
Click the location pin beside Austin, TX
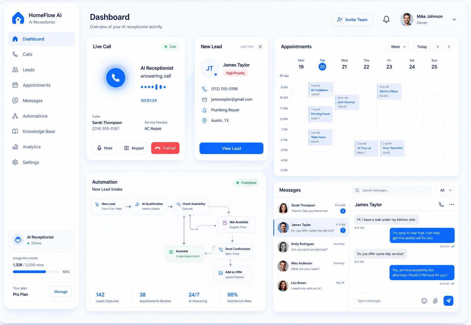[205, 121]
